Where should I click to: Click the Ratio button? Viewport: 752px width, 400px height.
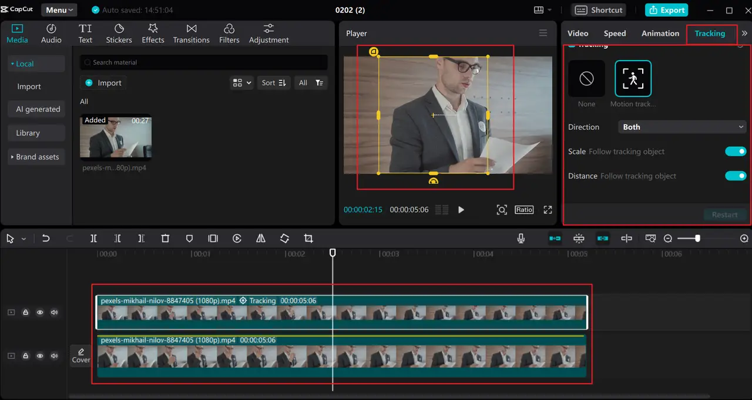tap(524, 210)
